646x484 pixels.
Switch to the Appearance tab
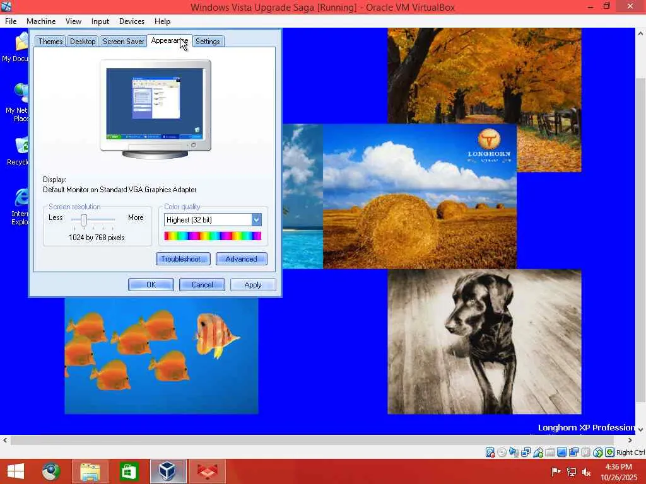click(x=169, y=40)
